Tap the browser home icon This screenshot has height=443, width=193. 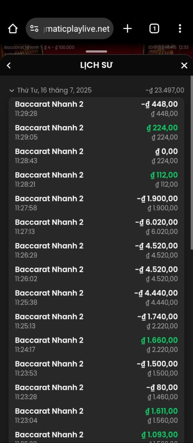(x=13, y=28)
